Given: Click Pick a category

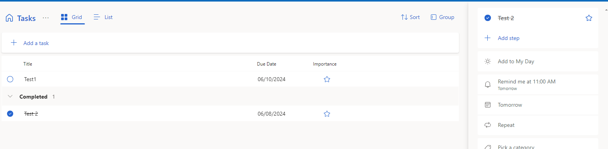Looking at the screenshot, I should pos(516,147).
